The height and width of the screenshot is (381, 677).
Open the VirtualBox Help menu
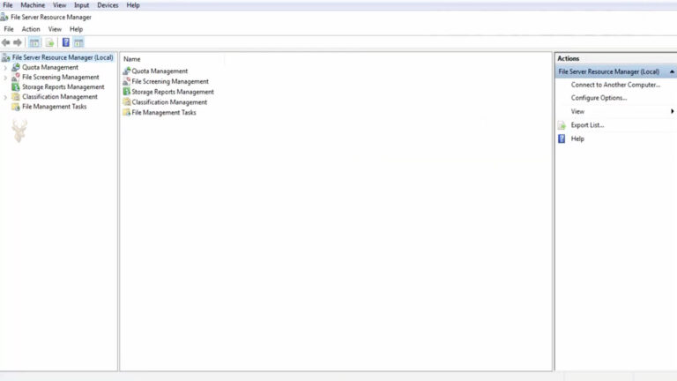pyautogui.click(x=133, y=5)
